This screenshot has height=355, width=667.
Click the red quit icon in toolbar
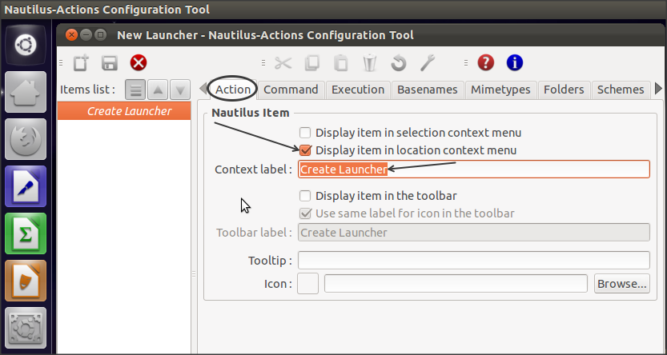point(138,63)
